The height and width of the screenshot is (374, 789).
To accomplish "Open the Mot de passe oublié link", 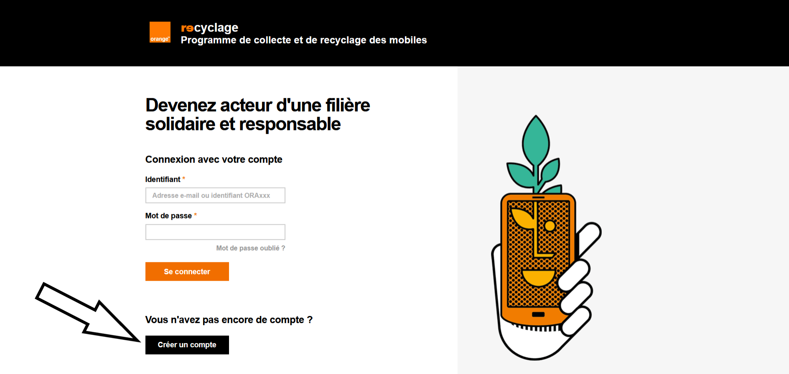I will [250, 248].
